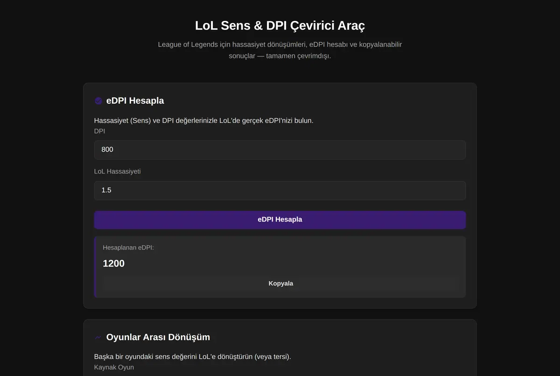Image resolution: width=560 pixels, height=376 pixels.
Task: Click the "DPI" field label
Action: (x=99, y=131)
